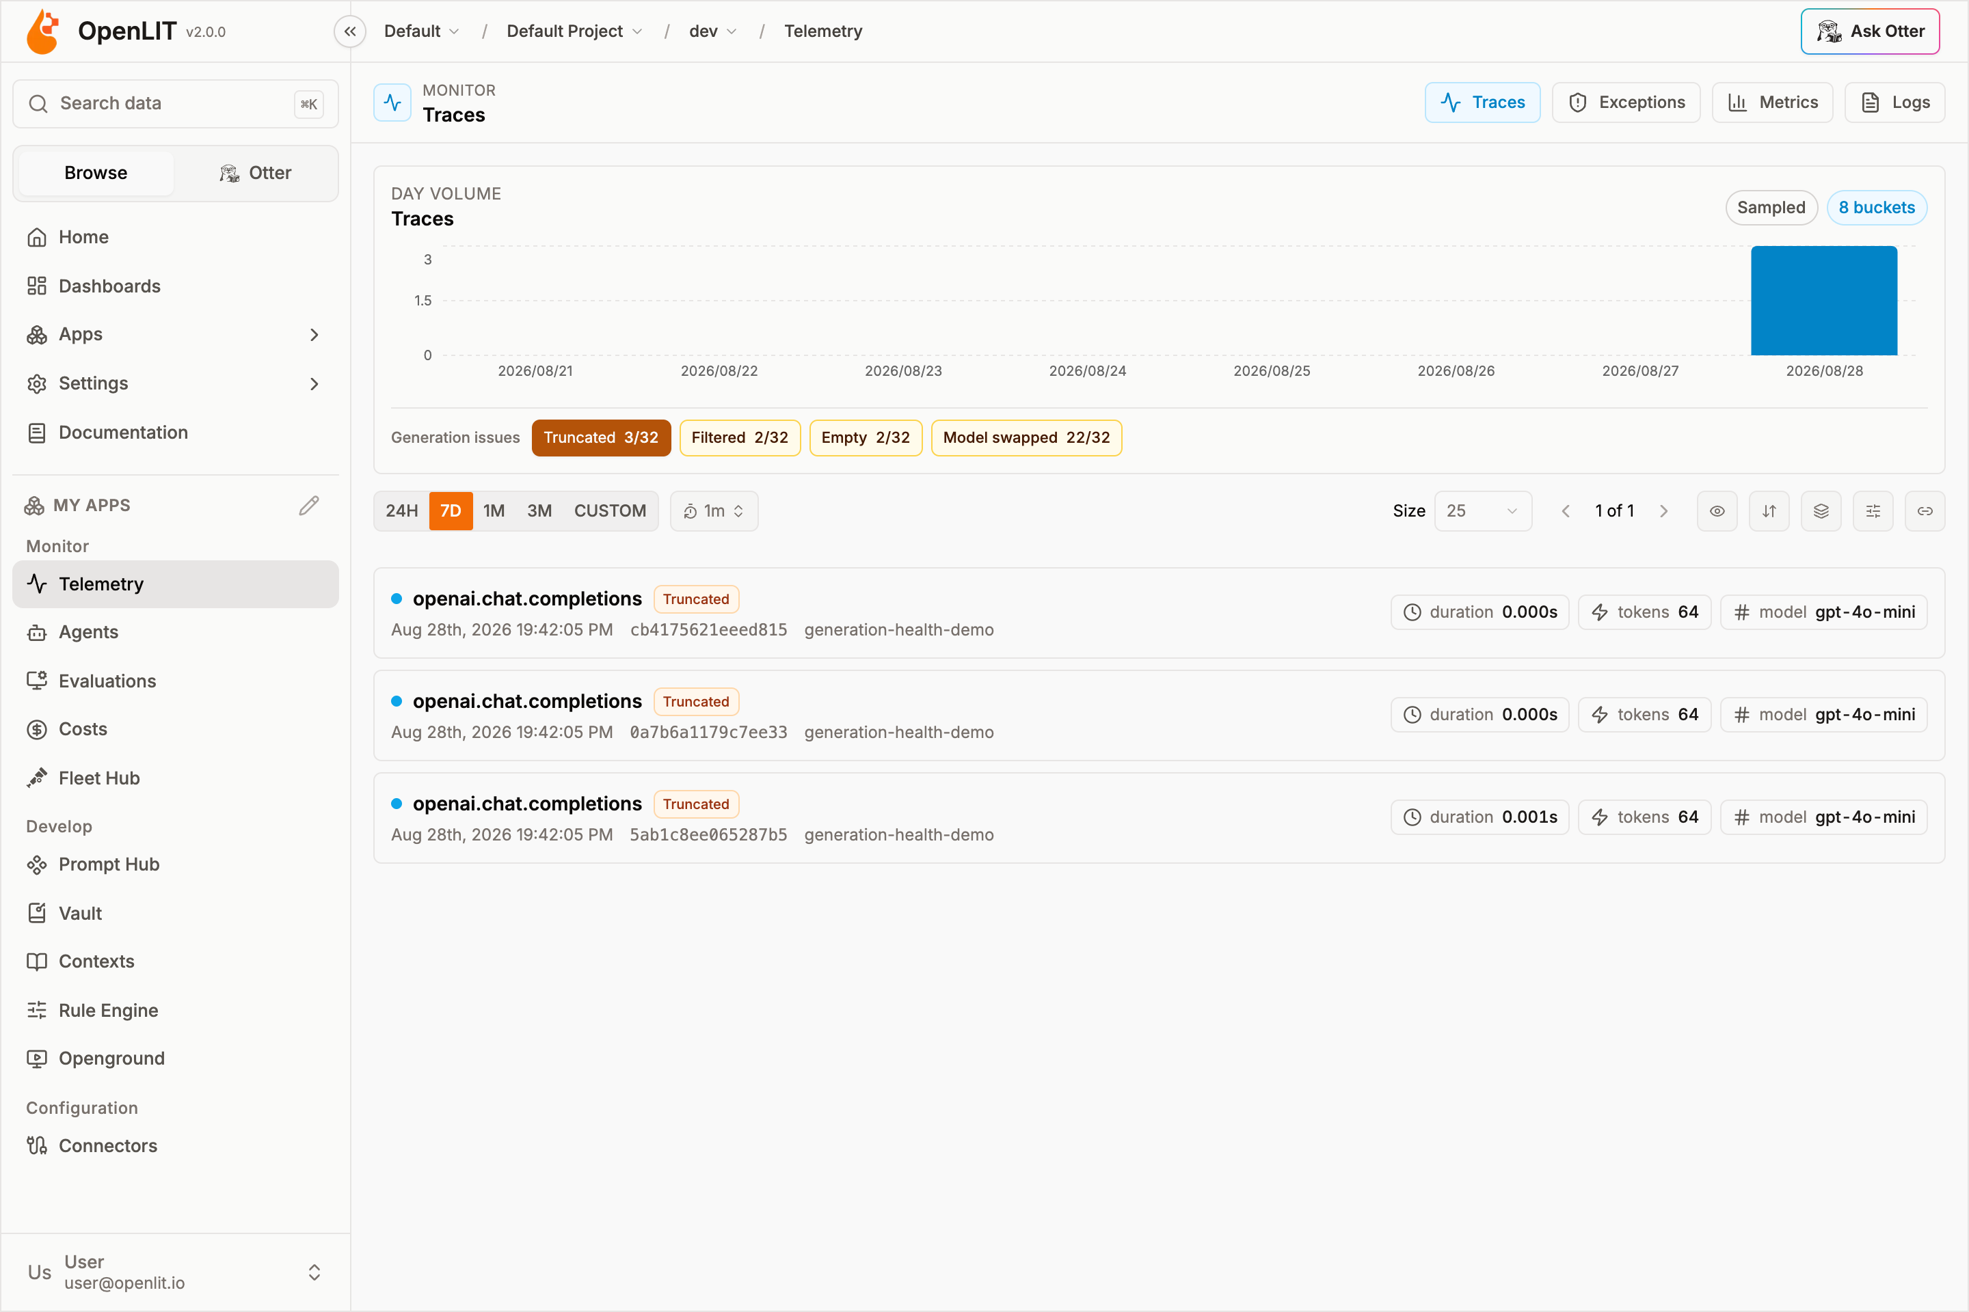Switch to the Exceptions tab
1969x1312 pixels.
click(x=1626, y=103)
